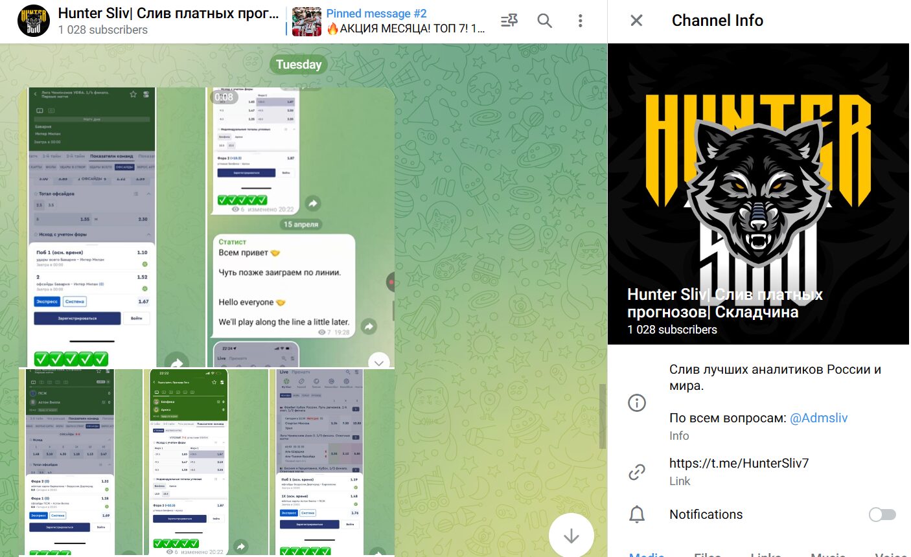
Task: Switch to the Music tab
Action: click(828, 554)
